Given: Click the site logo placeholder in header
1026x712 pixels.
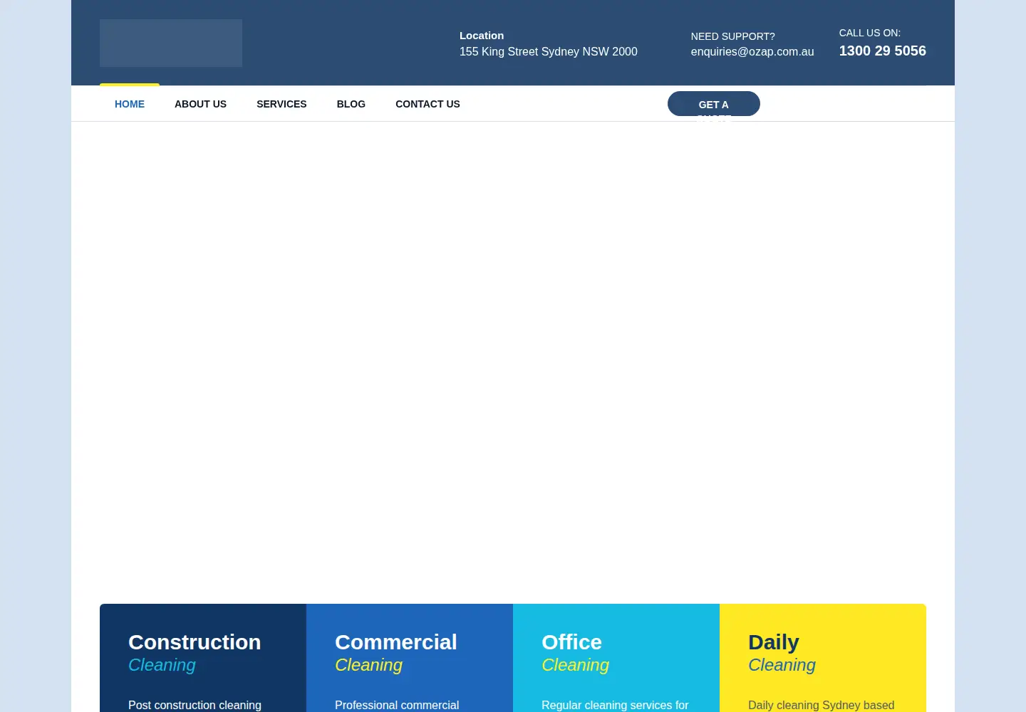Looking at the screenshot, I should (x=171, y=43).
